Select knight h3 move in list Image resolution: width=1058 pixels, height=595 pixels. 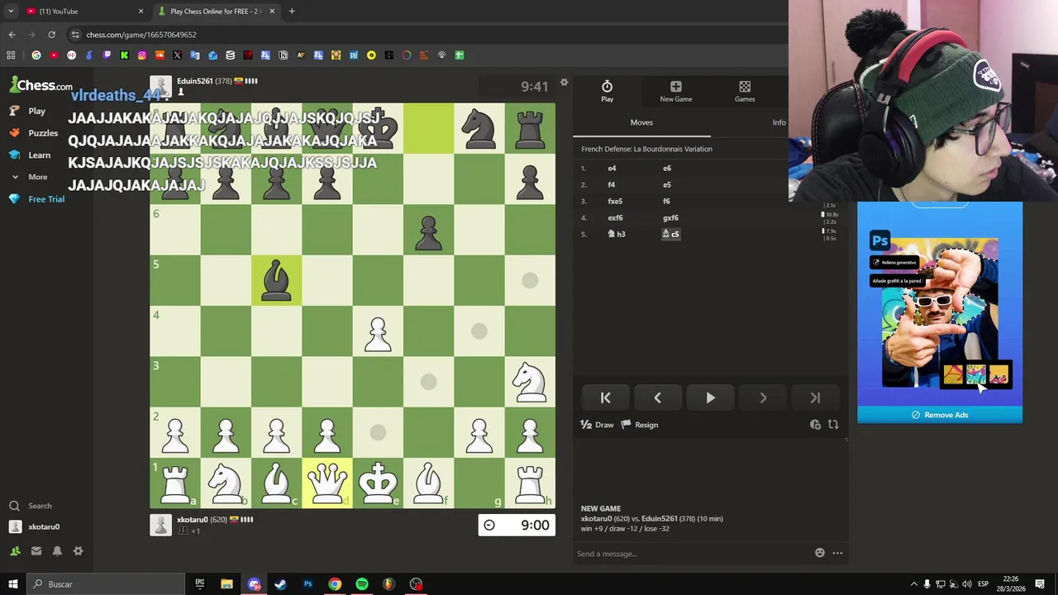pos(617,234)
